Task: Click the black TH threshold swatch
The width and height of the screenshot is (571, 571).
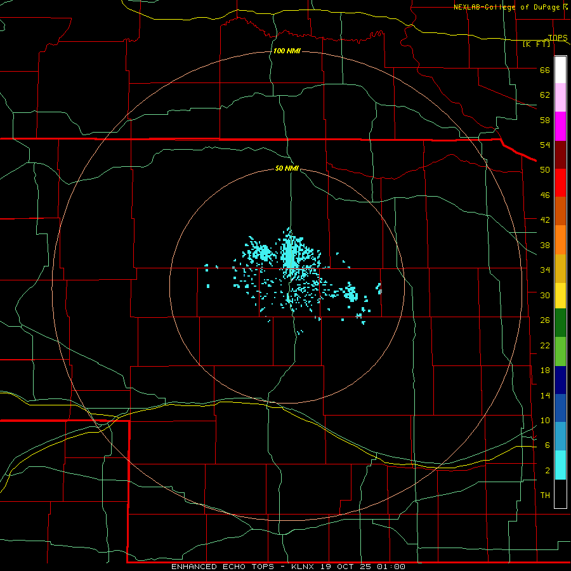Action: coord(560,494)
